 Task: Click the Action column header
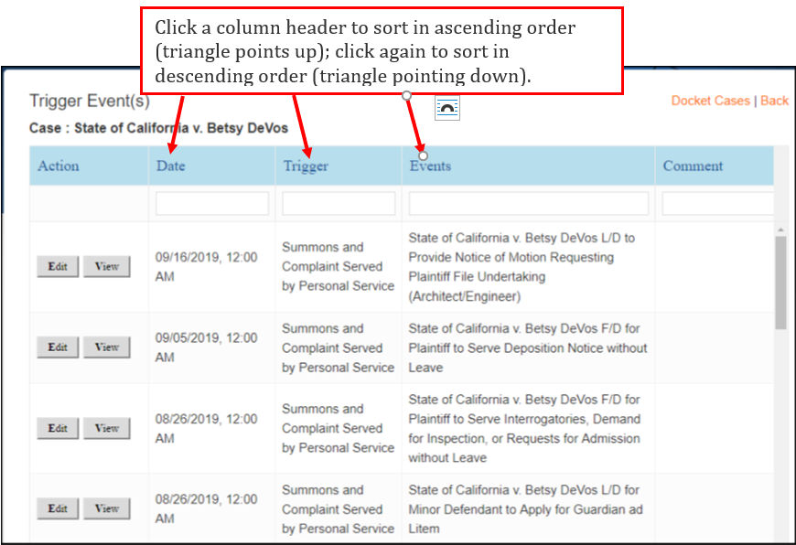[59, 166]
